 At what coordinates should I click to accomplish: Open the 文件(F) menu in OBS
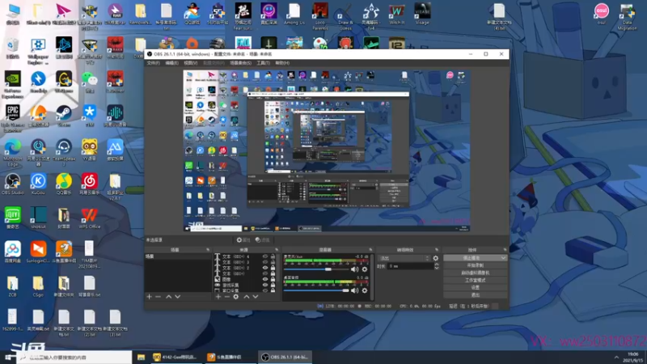point(153,63)
